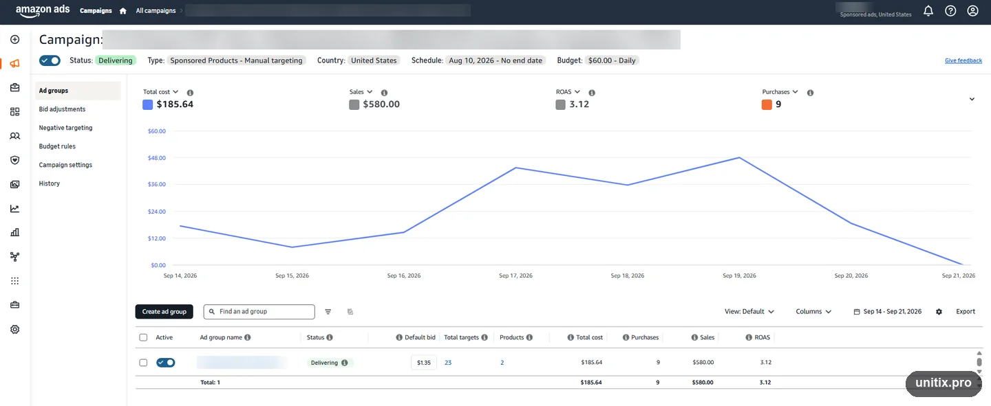The height and width of the screenshot is (406, 991).
Task: Open the Sales metric dropdown
Action: tap(361, 92)
